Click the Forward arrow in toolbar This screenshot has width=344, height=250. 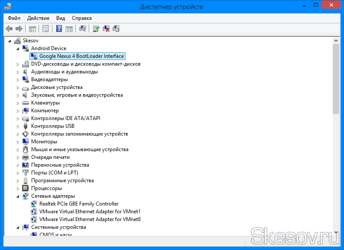[x=19, y=29]
